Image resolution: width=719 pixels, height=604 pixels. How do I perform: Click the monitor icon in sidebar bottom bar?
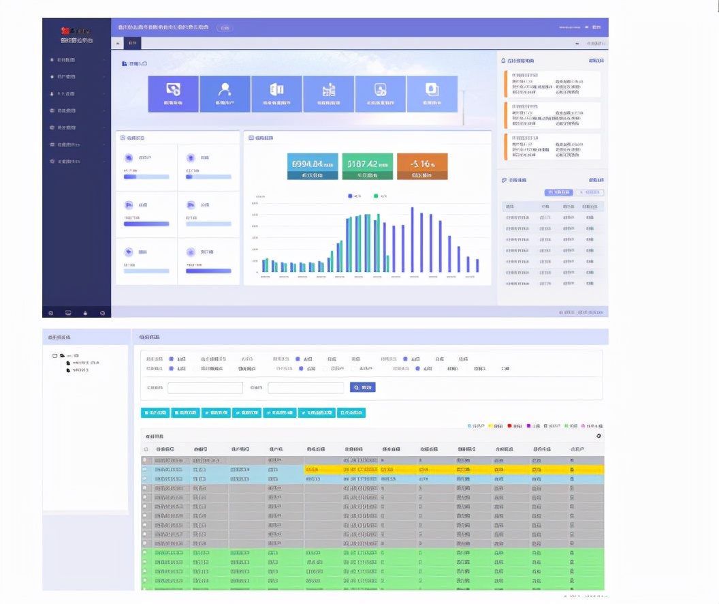[68, 313]
